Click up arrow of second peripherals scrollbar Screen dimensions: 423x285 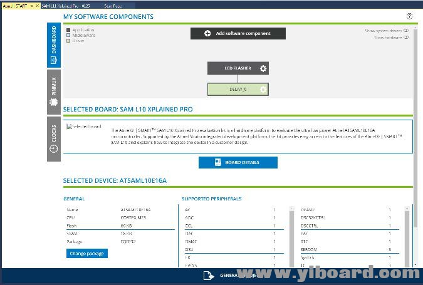click(x=407, y=209)
